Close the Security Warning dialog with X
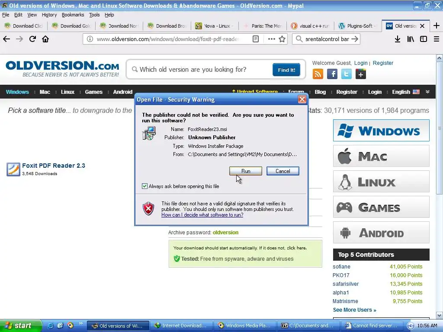 coord(302,99)
